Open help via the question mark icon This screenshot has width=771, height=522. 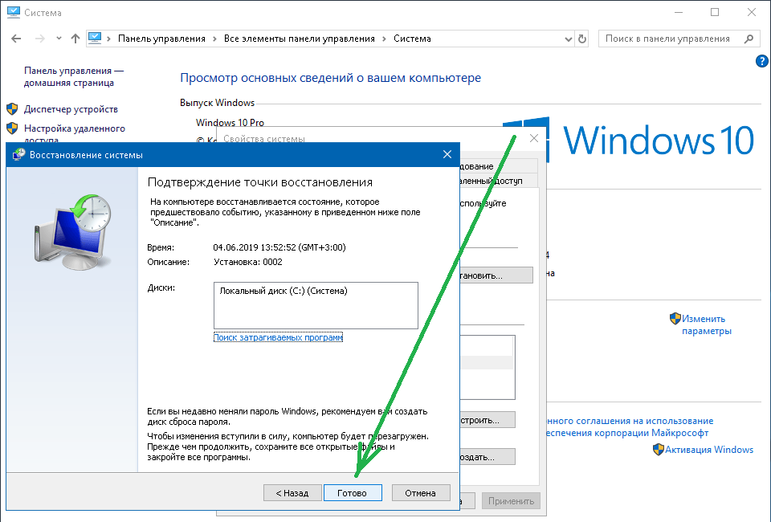[761, 61]
